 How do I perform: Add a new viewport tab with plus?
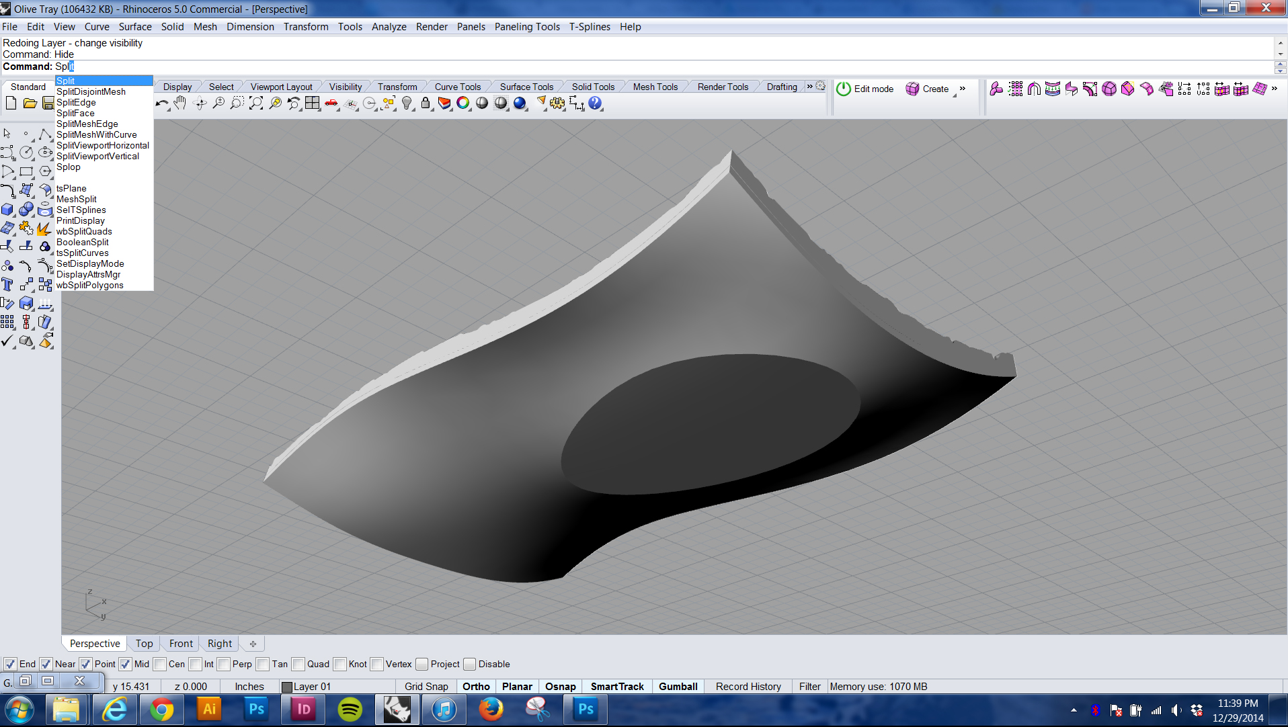[253, 644]
